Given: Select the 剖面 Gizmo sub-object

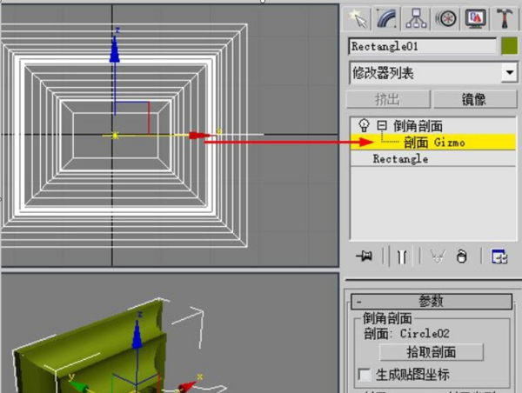Looking at the screenshot, I should point(434,143).
